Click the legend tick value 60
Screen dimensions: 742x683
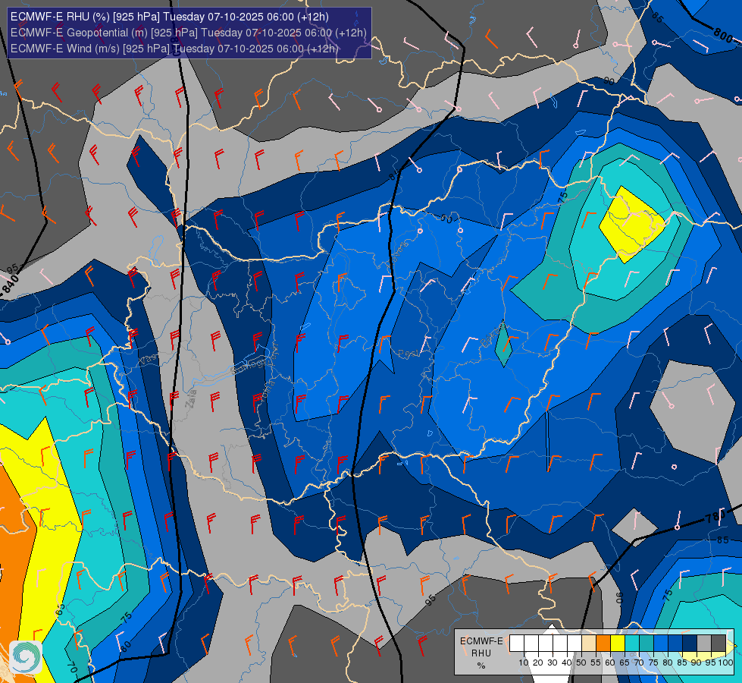click(610, 663)
